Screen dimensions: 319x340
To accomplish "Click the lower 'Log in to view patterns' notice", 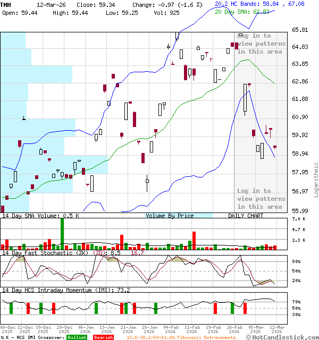I will coord(261,199).
